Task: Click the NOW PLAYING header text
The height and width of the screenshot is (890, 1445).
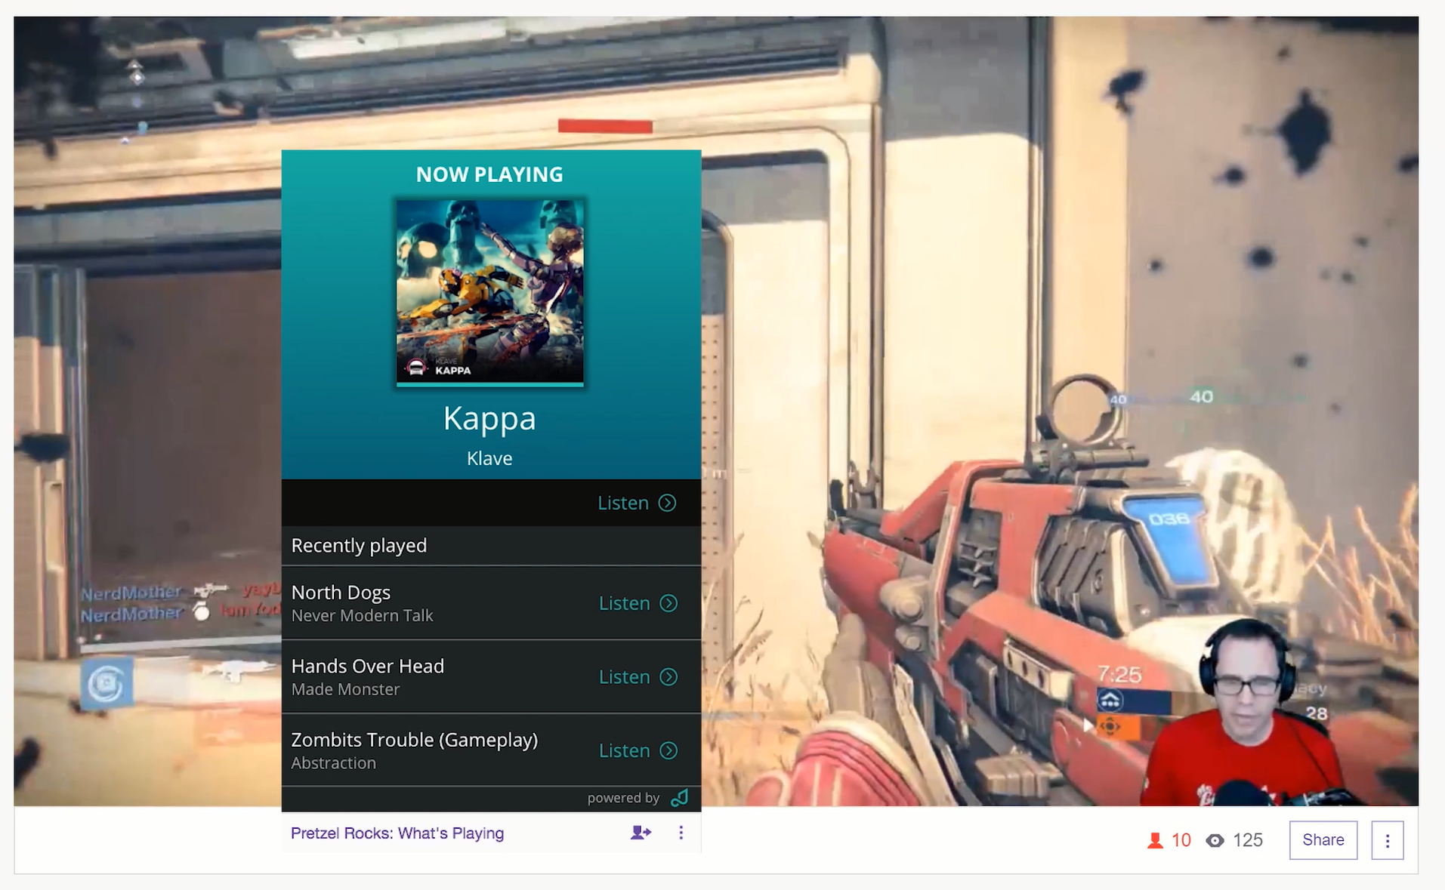Action: pos(489,174)
